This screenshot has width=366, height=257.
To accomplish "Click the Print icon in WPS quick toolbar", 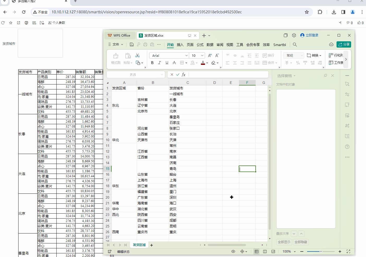I will coord(145,44).
